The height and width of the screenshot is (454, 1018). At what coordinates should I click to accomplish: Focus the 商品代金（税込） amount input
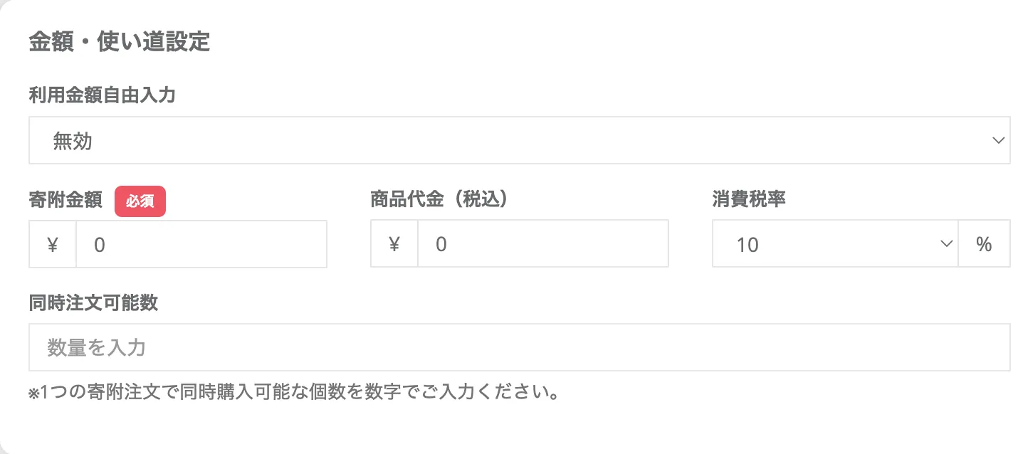pos(542,245)
